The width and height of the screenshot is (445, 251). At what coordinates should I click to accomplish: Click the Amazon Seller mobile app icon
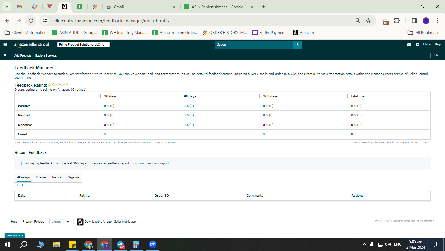[80, 222]
